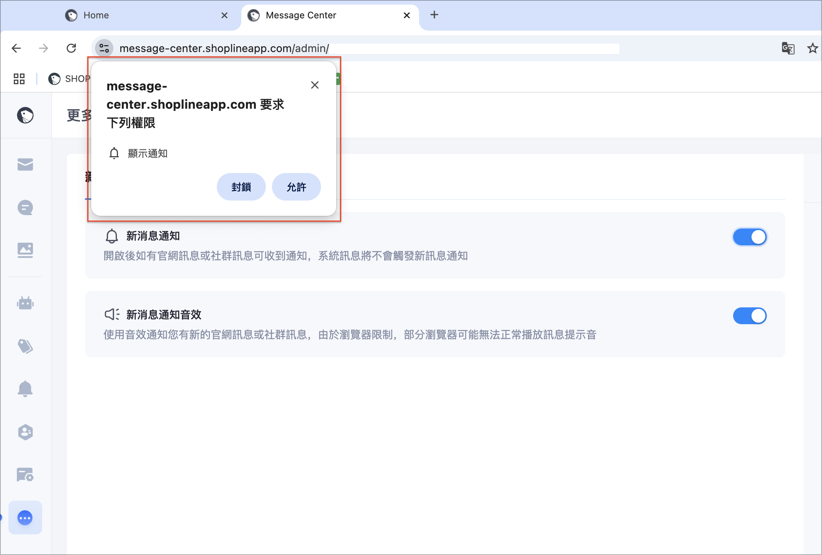
Task: Close the notification permission popup
Action: [315, 85]
